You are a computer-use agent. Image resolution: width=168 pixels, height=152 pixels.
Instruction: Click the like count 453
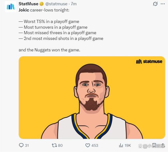coord(95,145)
